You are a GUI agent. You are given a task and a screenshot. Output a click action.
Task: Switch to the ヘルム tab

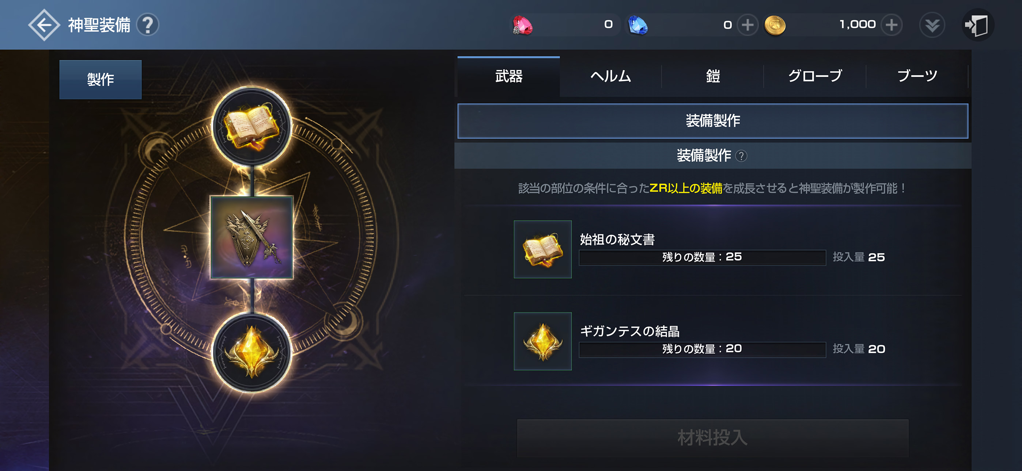tap(610, 76)
